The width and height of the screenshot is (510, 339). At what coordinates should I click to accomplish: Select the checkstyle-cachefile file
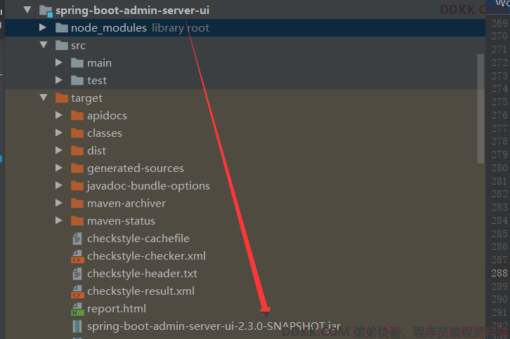(x=138, y=239)
